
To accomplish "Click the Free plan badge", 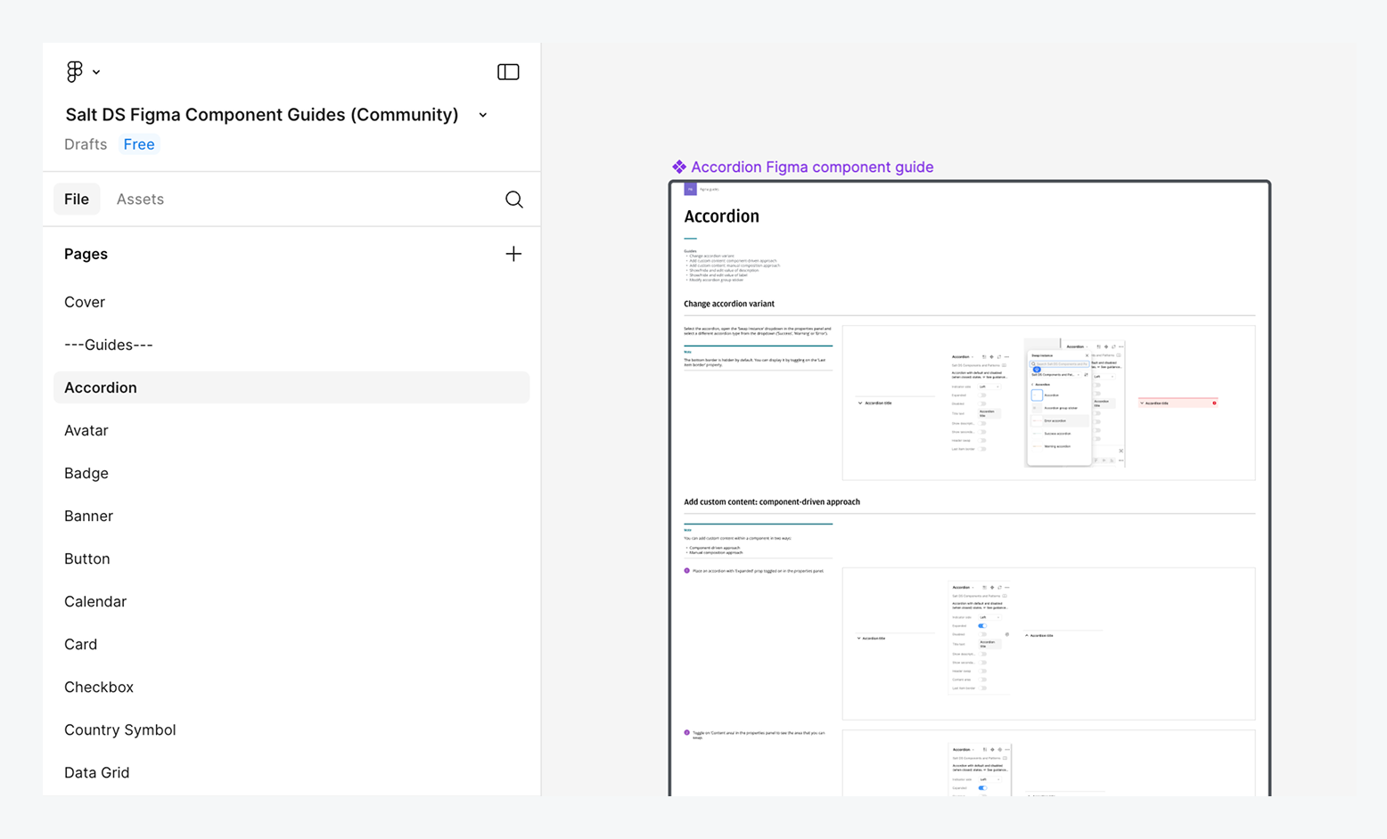I will [139, 144].
